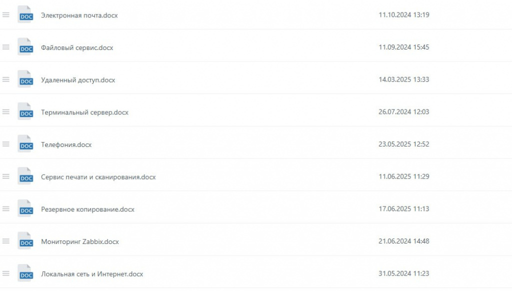Open Терминальный сервер.docx file name
The width and height of the screenshot is (512, 291).
(84, 112)
